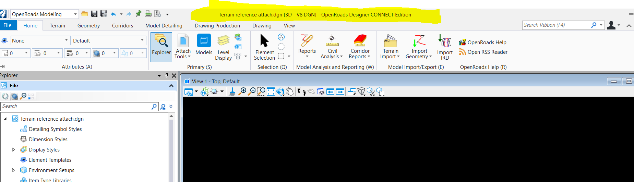
Task: Open the Explorer dialog from the ribbon
Action: pos(161,47)
